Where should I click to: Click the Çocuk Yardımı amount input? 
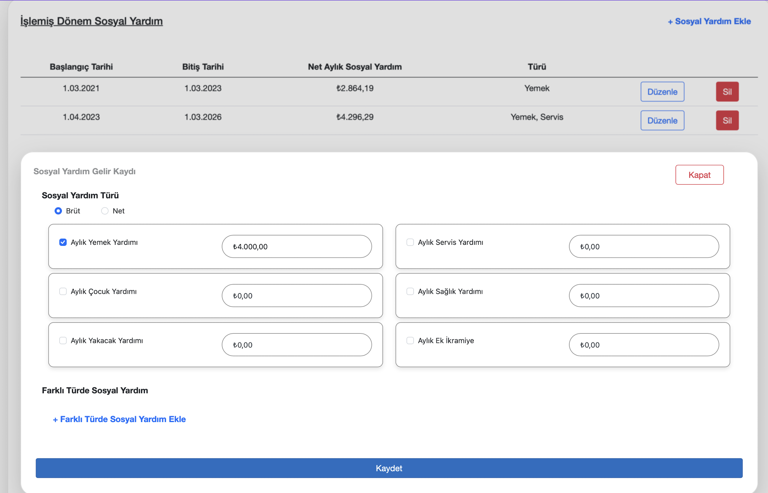pos(297,296)
